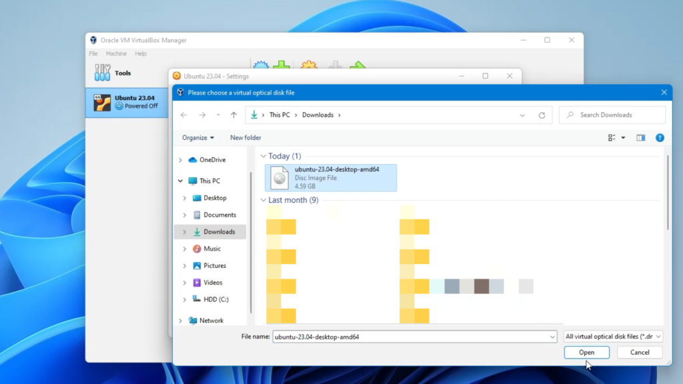This screenshot has height=384, width=683.
Task: Open Help menu in VirtualBox Manager
Action: pos(140,53)
